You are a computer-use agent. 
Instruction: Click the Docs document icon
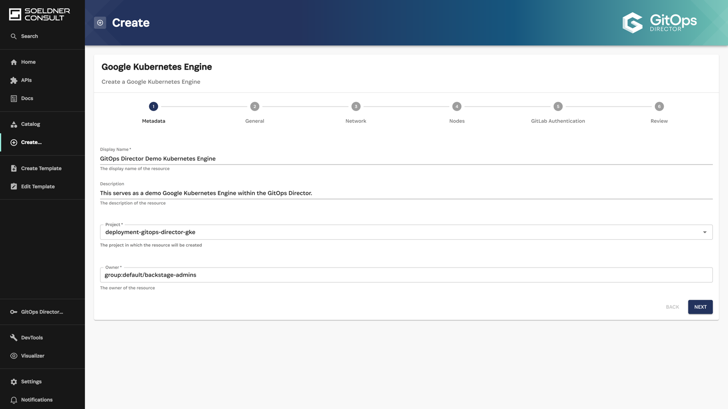pos(14,98)
